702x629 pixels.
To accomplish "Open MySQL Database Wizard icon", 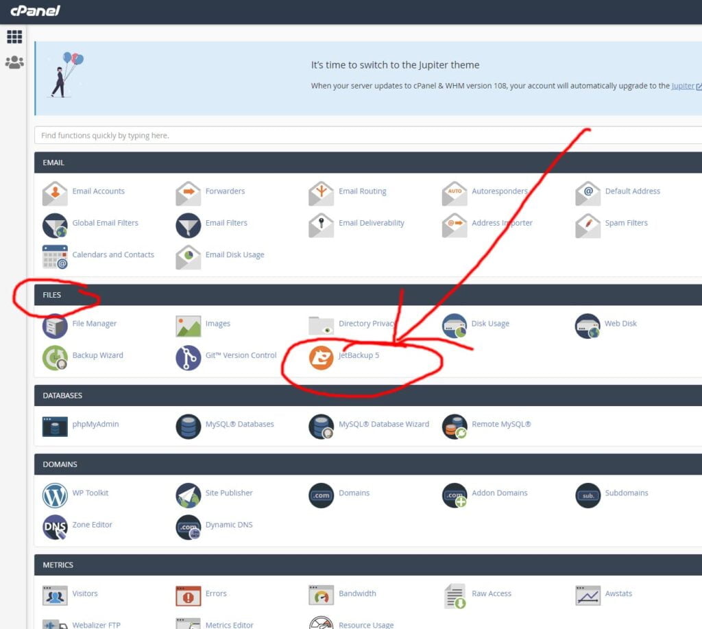I will click(321, 426).
